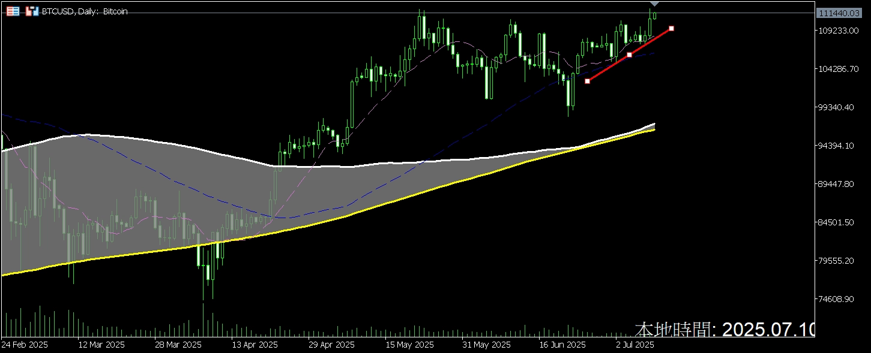Click the Depth of Market icon beside BTCUSD

[32, 11]
